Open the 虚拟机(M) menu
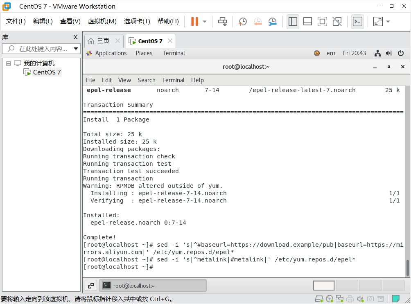 point(102,21)
